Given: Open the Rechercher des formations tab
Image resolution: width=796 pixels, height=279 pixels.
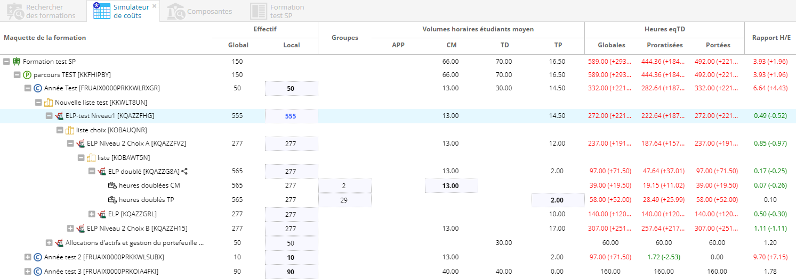Looking at the screenshot, I should click(x=42, y=11).
